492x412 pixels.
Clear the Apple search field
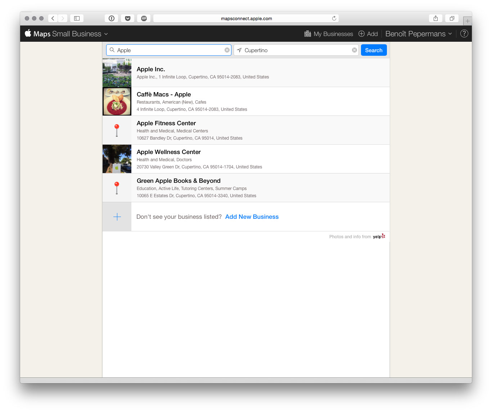click(x=227, y=50)
